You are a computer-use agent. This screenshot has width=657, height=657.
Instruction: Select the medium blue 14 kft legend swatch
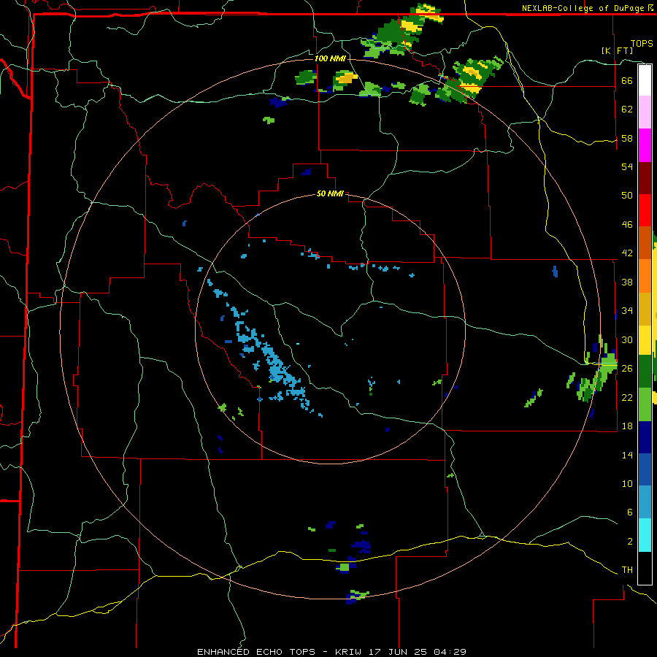tap(645, 469)
